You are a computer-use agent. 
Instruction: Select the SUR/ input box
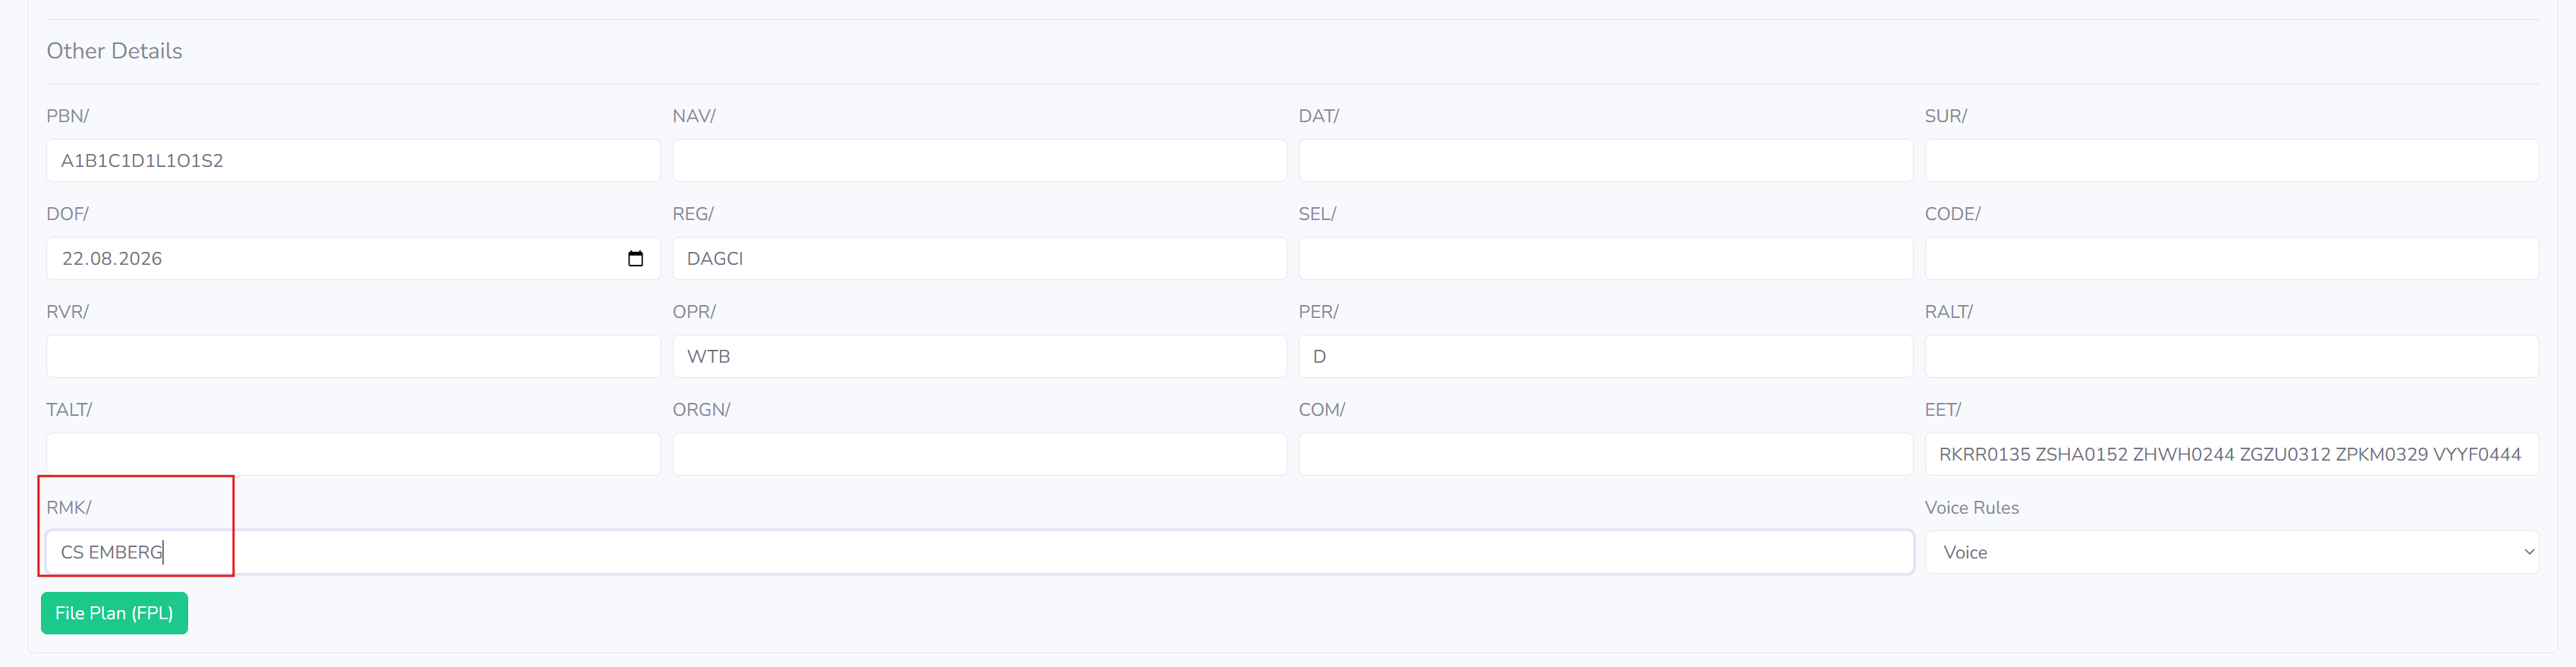click(2231, 161)
